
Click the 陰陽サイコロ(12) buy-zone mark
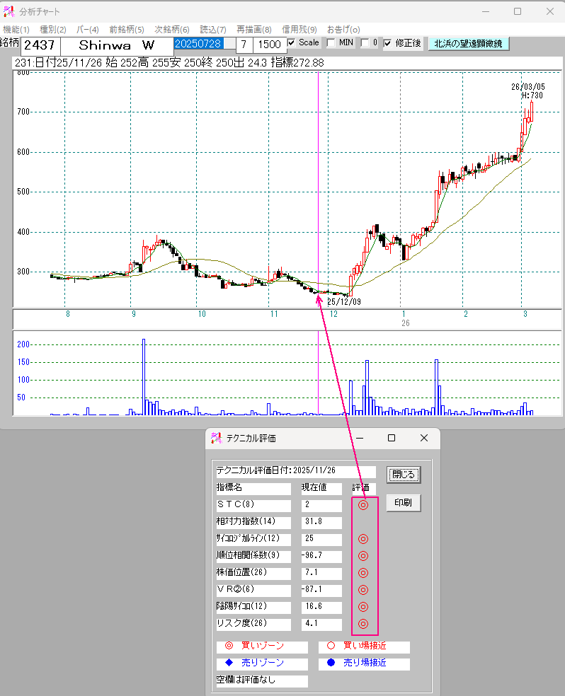[x=363, y=606]
